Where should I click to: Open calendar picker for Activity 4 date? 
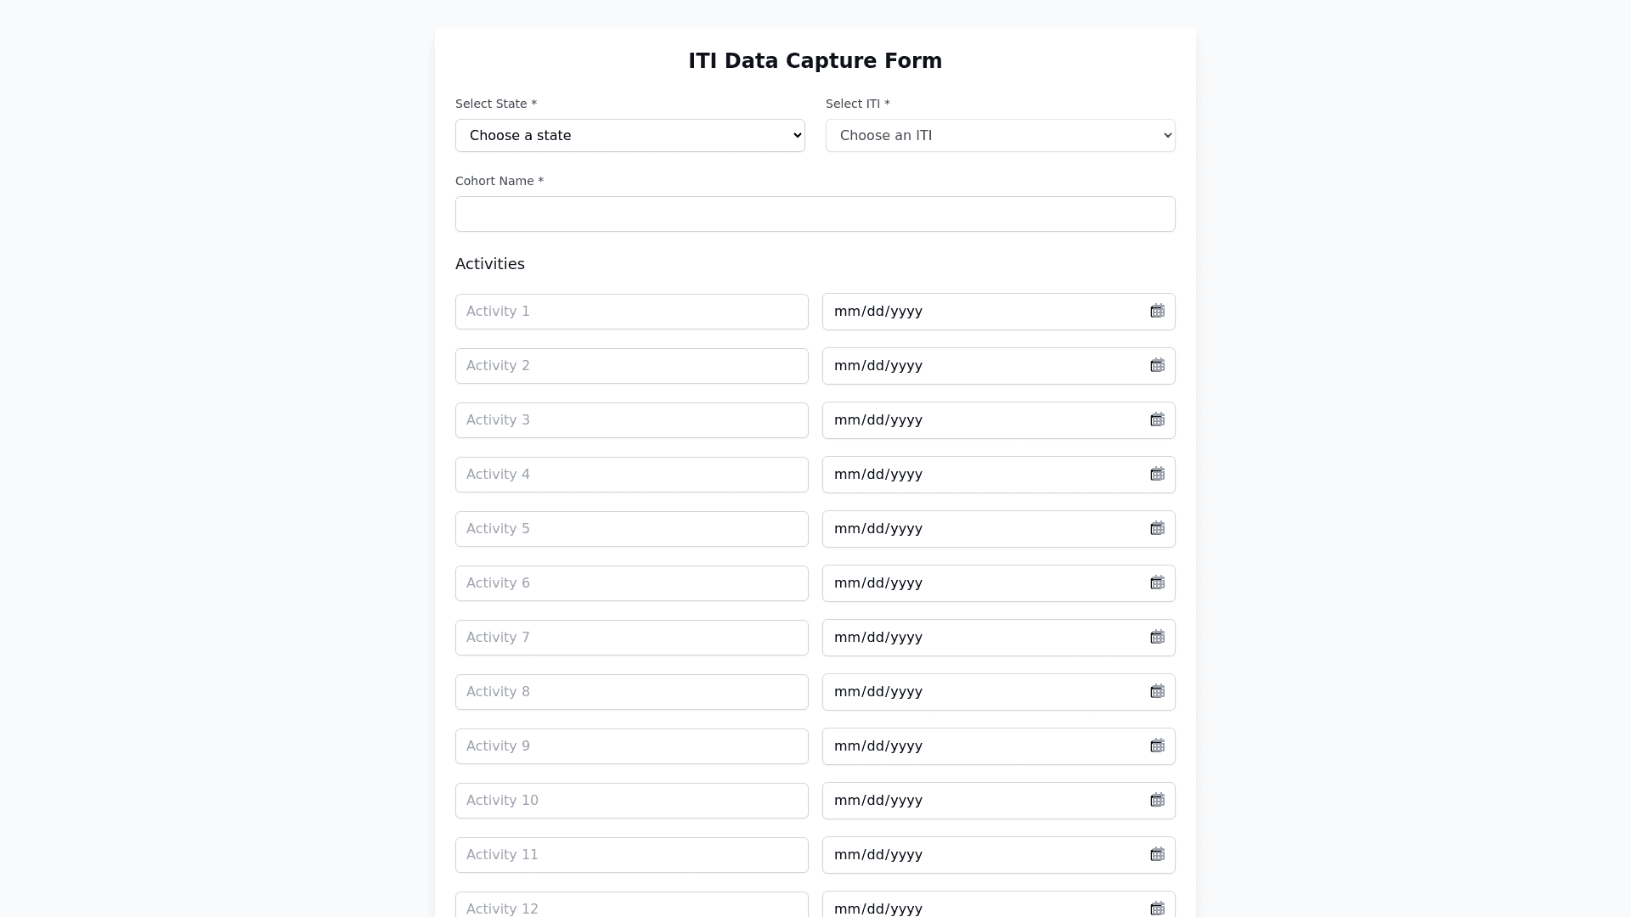tap(1157, 475)
